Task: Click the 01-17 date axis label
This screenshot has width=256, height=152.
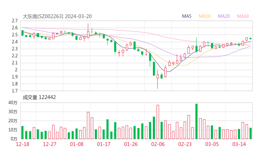Action: [104, 144]
